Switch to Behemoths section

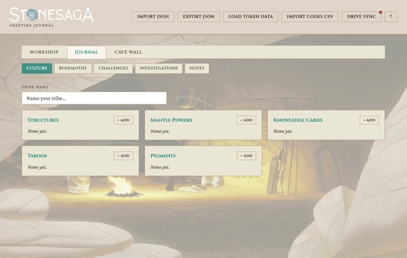pos(73,68)
